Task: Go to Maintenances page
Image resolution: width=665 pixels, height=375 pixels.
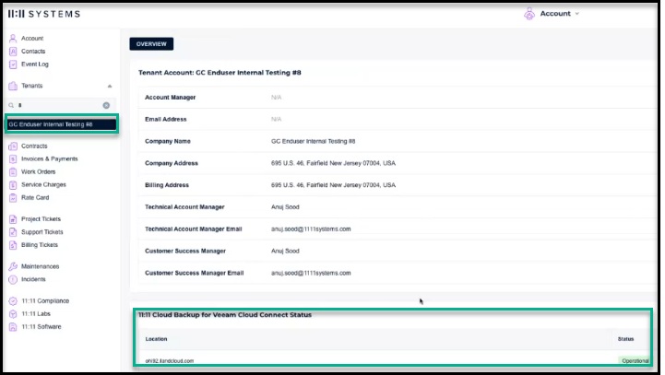Action: point(41,266)
